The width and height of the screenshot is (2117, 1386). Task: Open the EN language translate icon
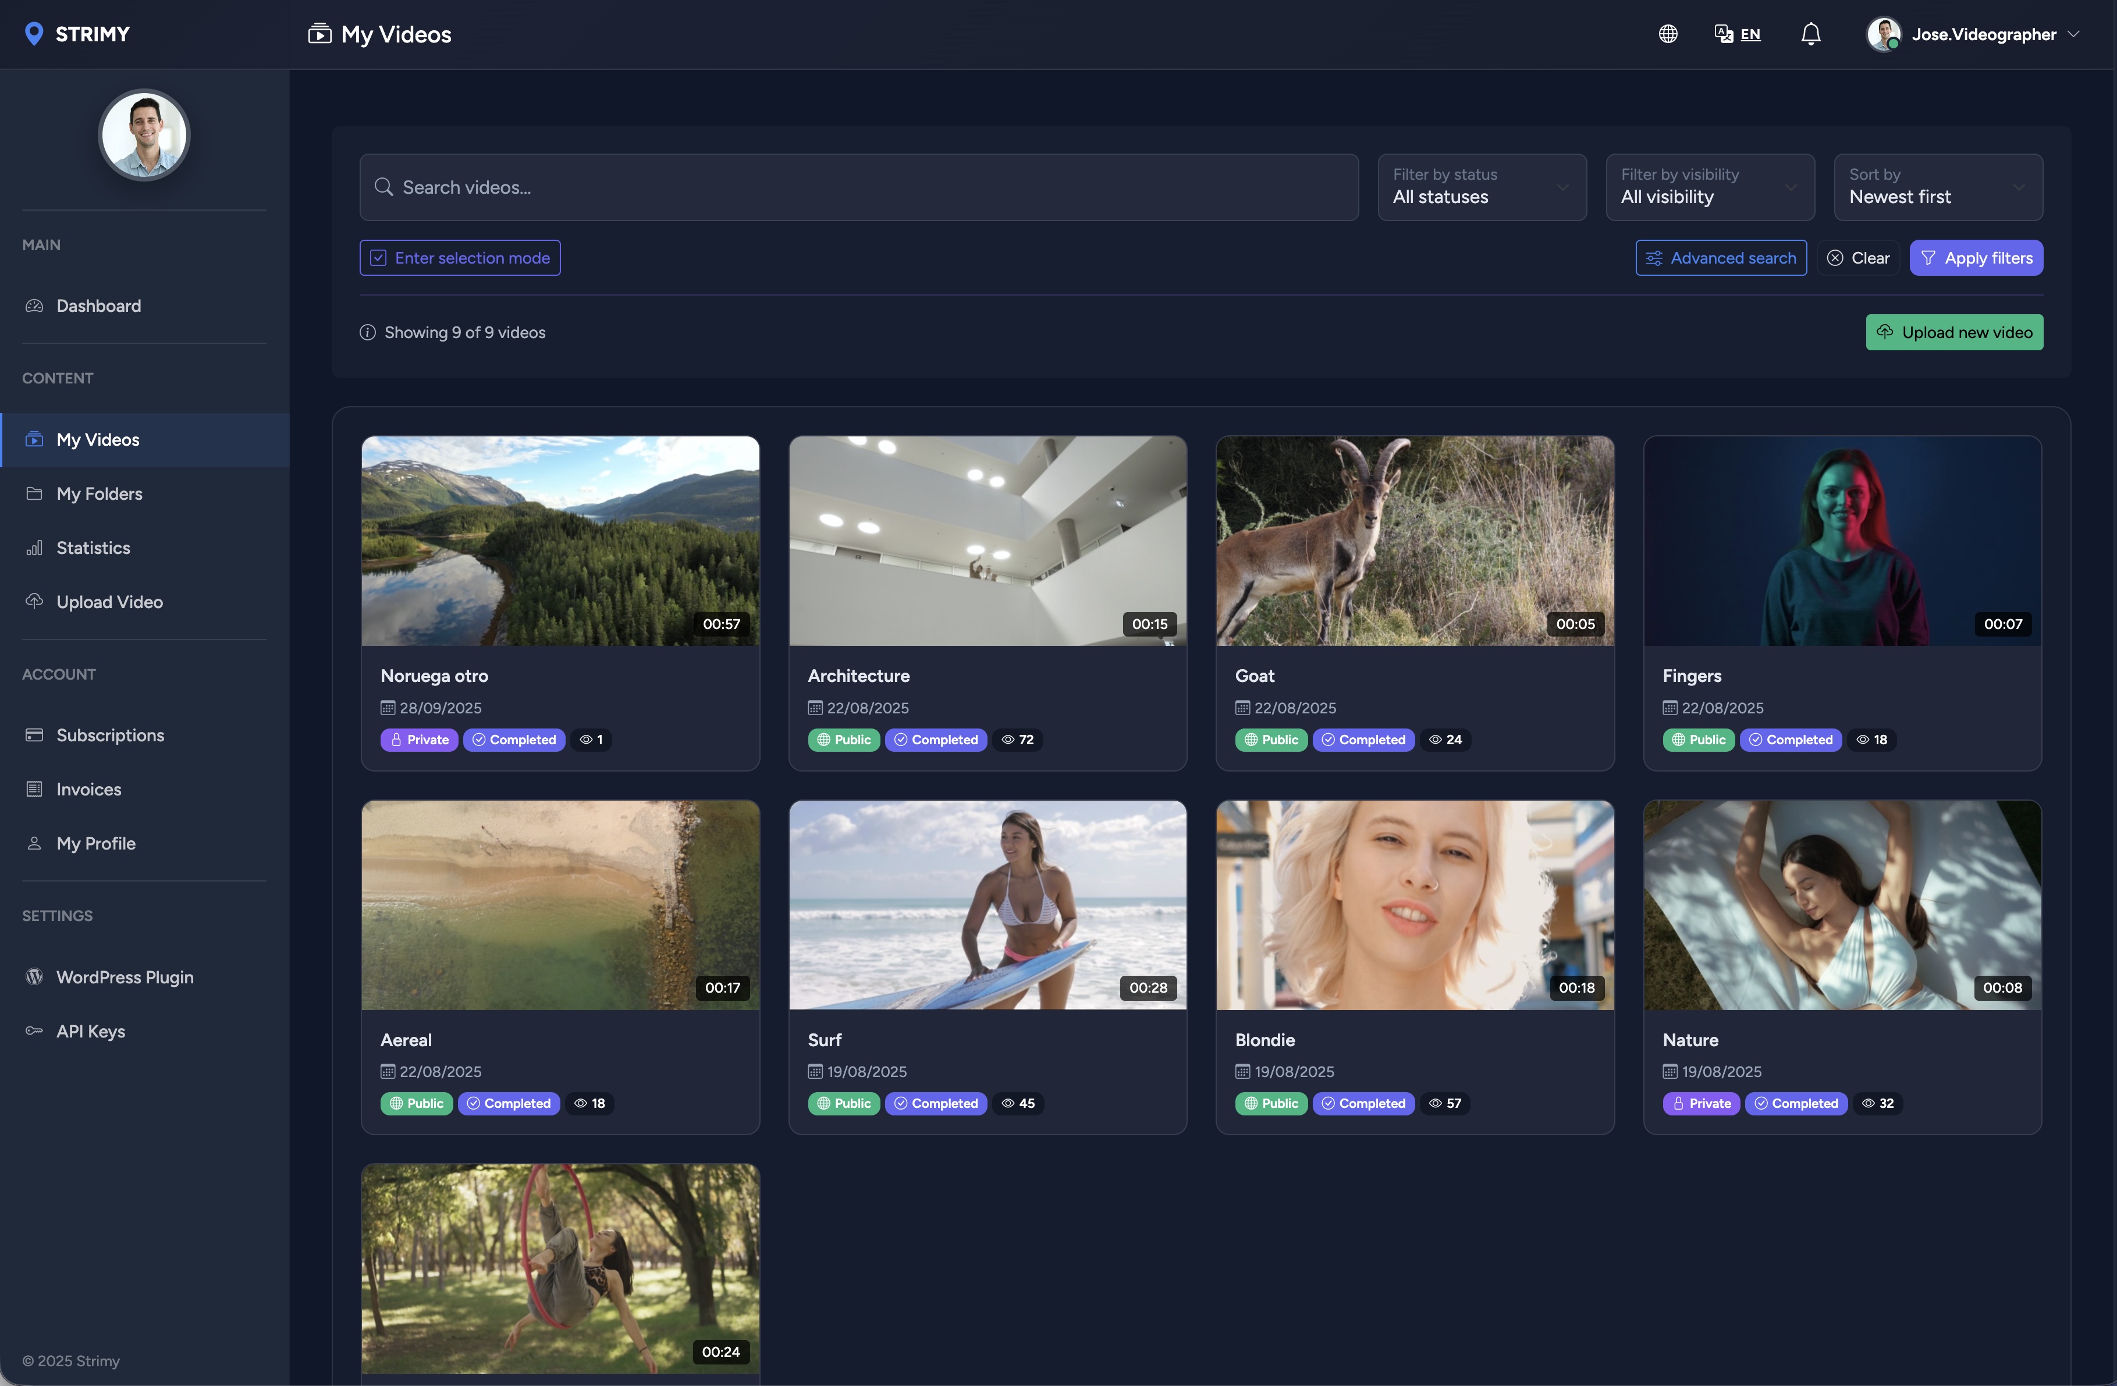click(x=1724, y=34)
